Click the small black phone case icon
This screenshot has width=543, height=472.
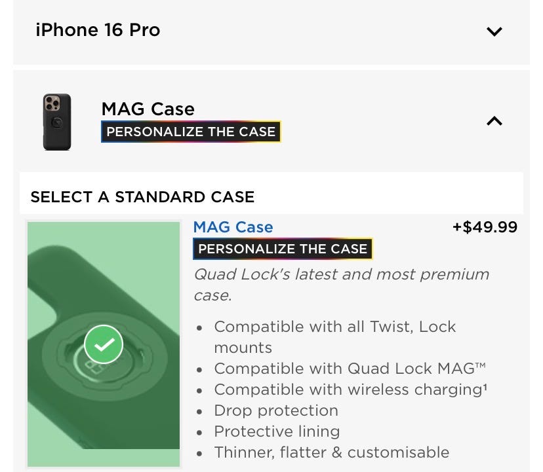tap(57, 122)
